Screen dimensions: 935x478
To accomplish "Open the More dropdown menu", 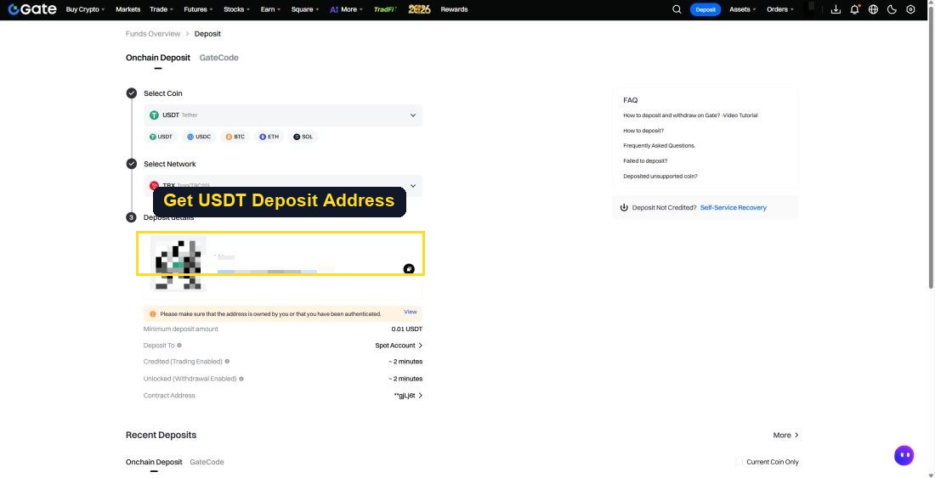I will (x=346, y=9).
